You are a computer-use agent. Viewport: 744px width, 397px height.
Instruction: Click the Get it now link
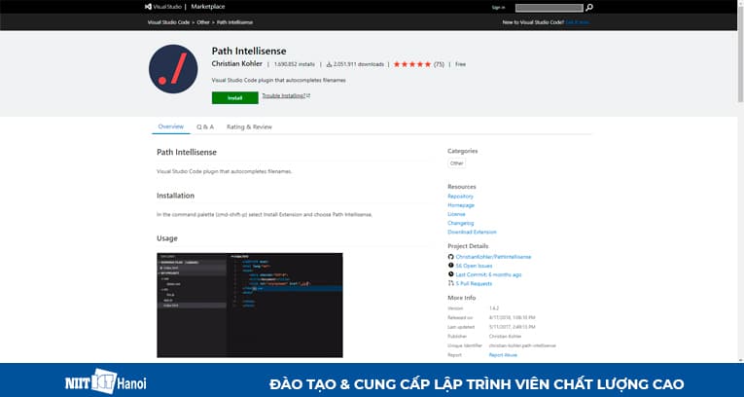[x=578, y=22]
